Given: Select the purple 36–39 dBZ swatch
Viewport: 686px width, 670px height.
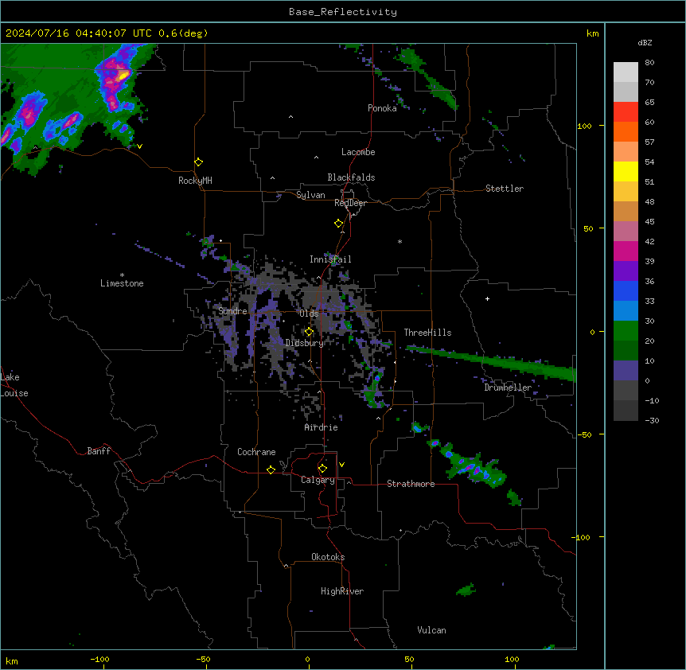Looking at the screenshot, I should 626,271.
